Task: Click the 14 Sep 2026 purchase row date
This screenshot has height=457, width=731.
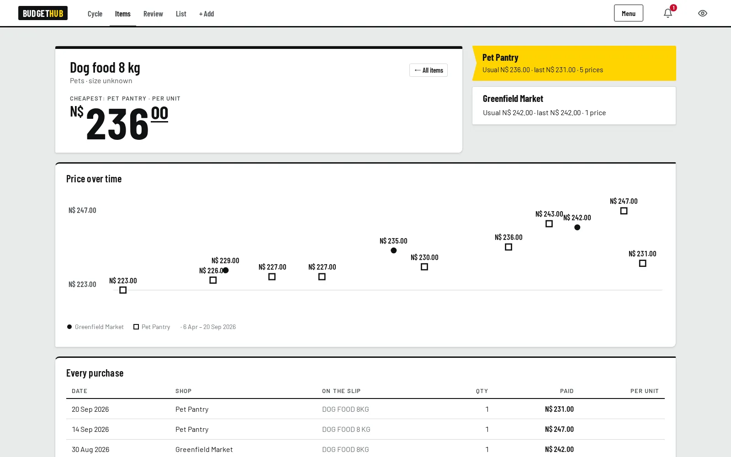Action: pyautogui.click(x=90, y=429)
